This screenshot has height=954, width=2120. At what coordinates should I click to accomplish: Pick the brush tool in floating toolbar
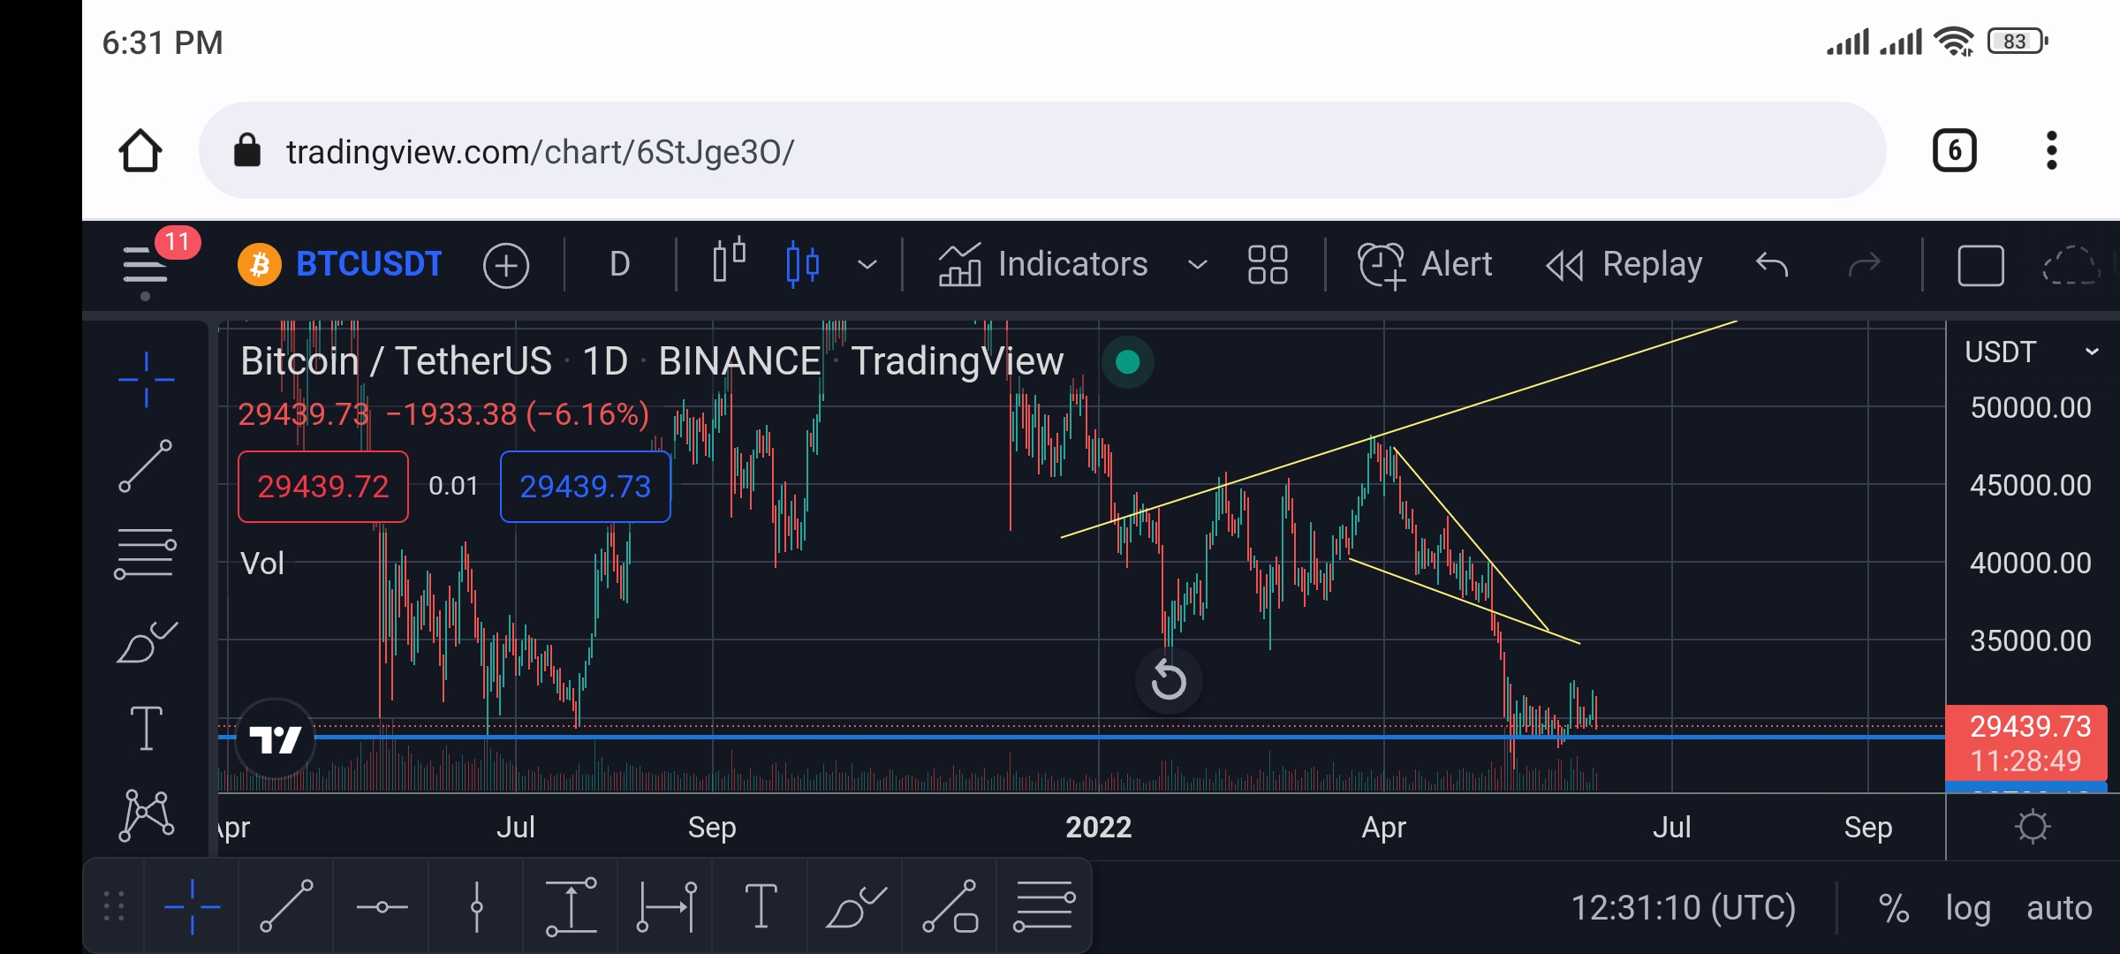[x=856, y=907]
